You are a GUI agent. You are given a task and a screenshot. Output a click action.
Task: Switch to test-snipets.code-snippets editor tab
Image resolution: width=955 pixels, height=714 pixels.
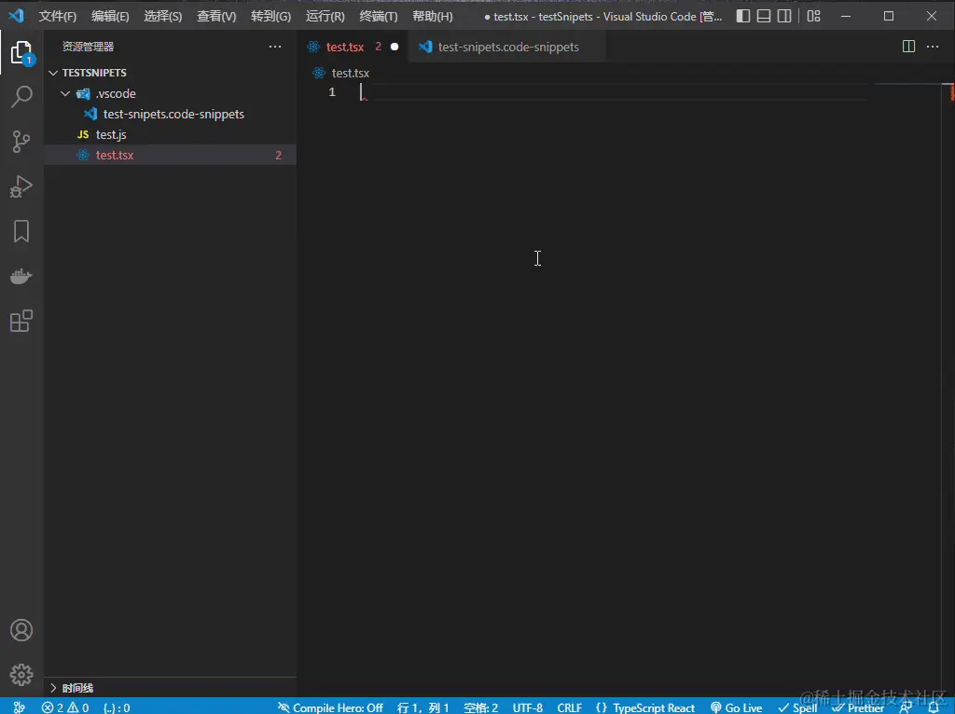508,47
